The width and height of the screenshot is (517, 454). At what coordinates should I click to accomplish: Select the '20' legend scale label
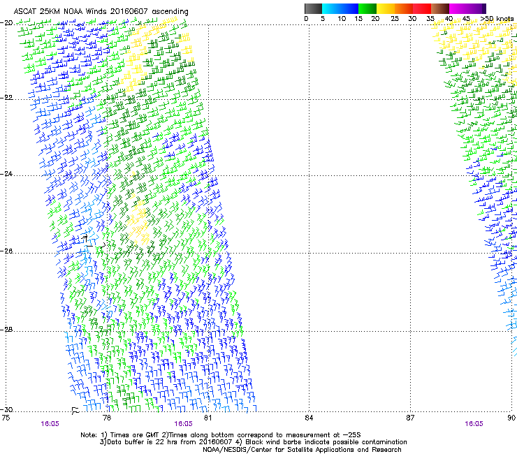(x=375, y=19)
